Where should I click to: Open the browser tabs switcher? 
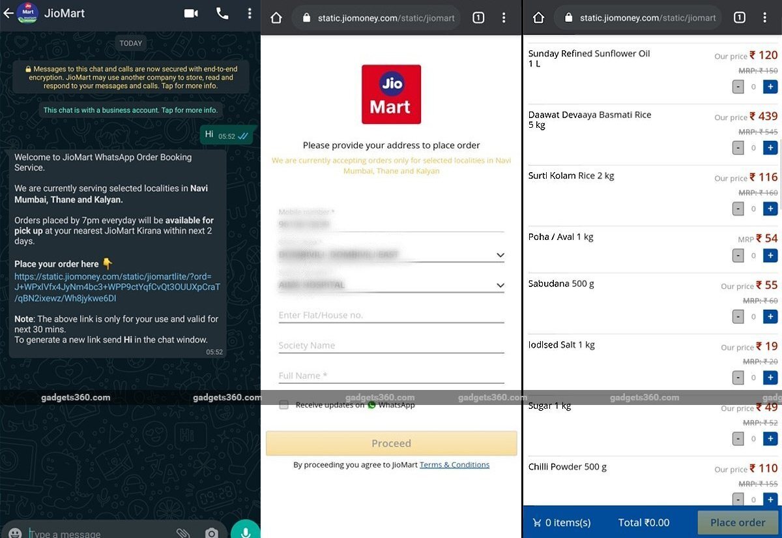tap(478, 18)
